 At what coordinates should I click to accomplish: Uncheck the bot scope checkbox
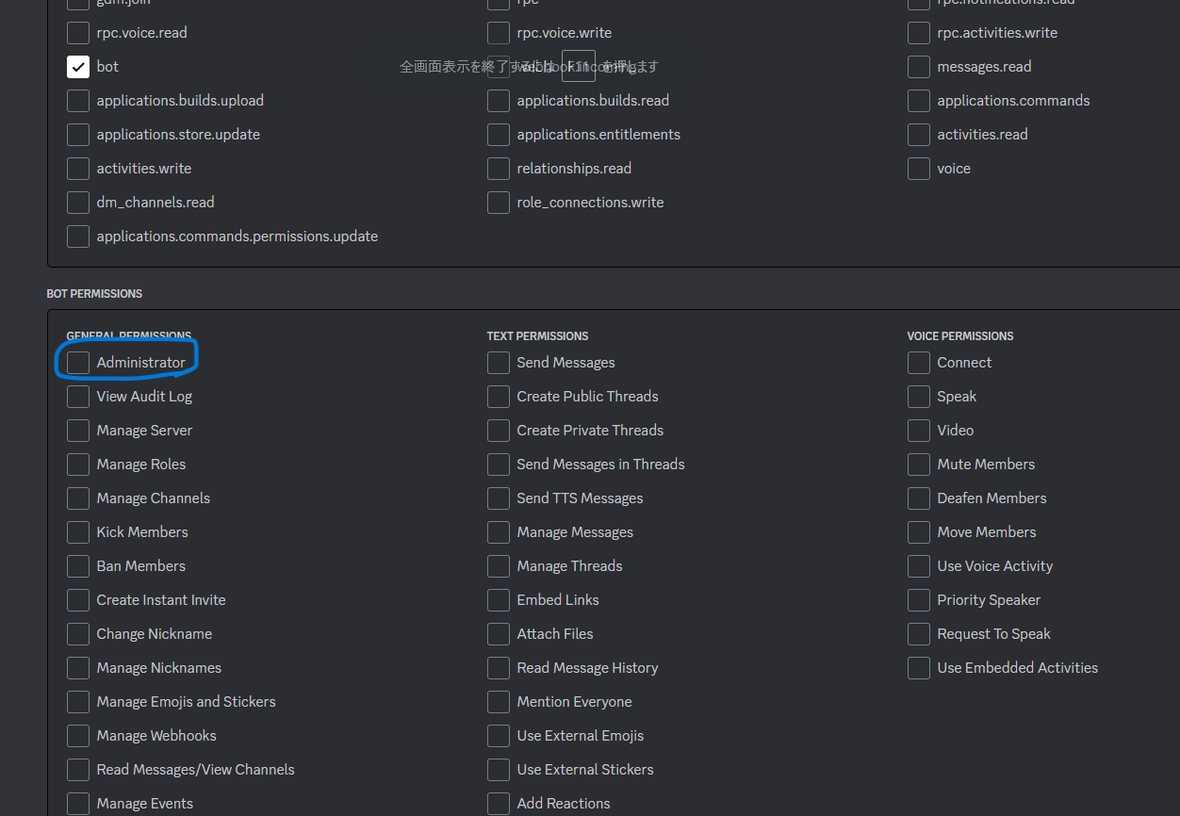[x=78, y=67]
